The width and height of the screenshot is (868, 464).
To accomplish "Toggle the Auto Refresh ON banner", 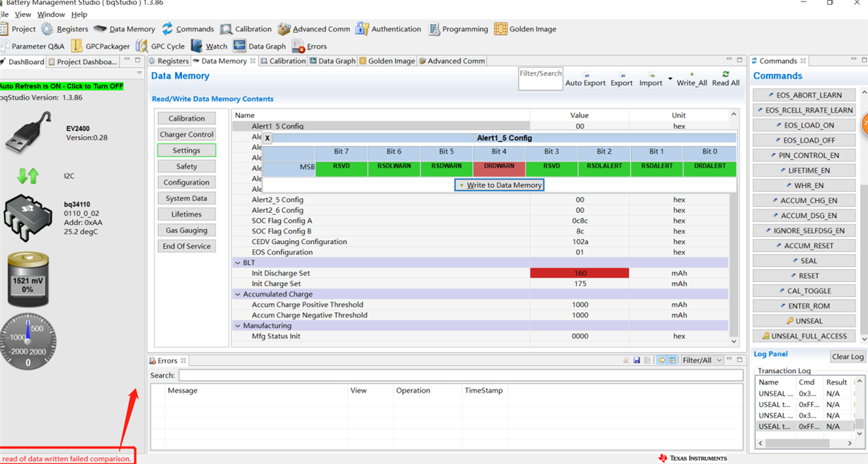I will click(61, 86).
